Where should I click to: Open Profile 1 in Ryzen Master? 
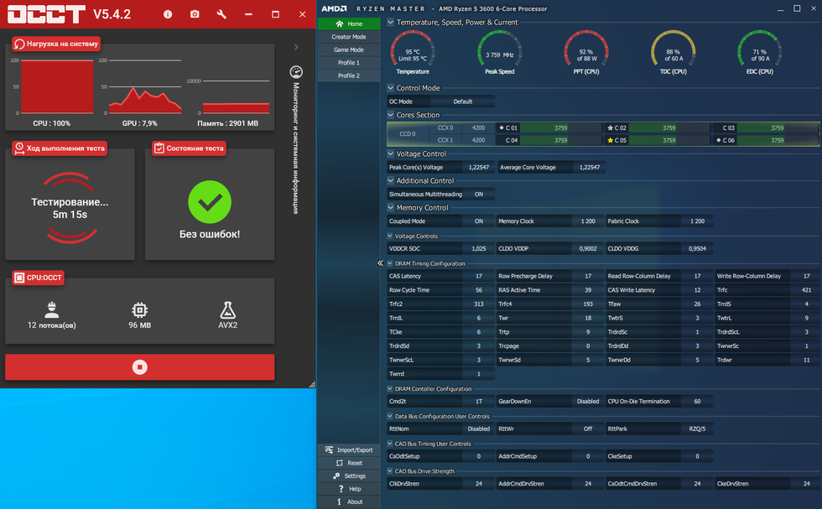(348, 63)
